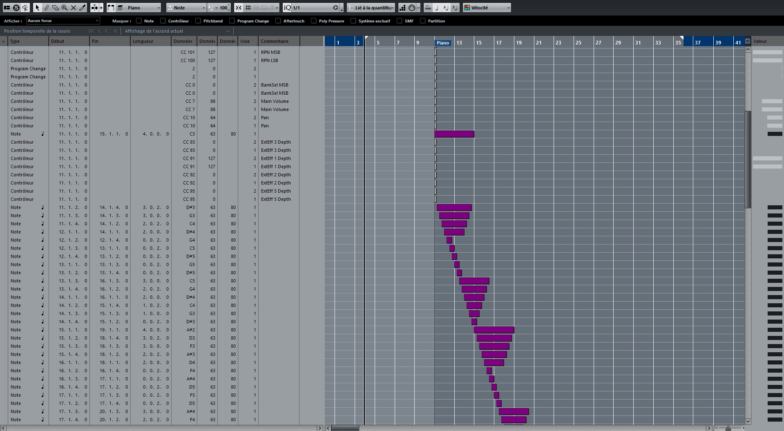This screenshot has width=784, height=431.
Task: Open the window layout setup icon
Action: 7,7
